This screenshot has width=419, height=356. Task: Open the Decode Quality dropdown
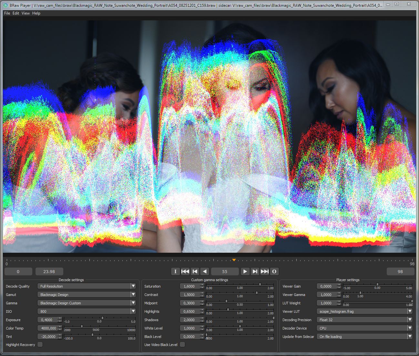coord(87,286)
